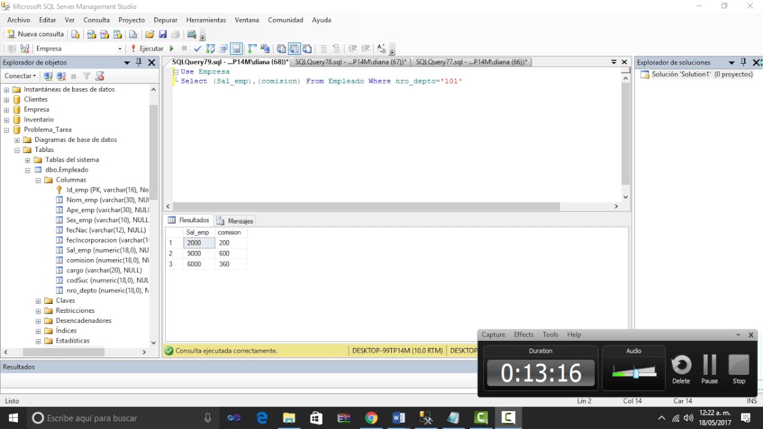
Task: Click the blue checkmark Parse query icon
Action: pyautogui.click(x=197, y=49)
